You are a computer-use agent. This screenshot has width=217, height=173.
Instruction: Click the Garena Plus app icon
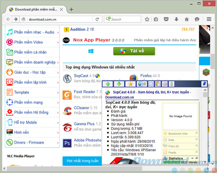click(x=67, y=127)
